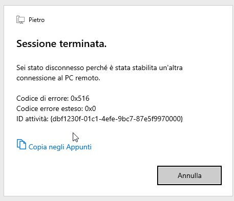Click the words un'altra in the message
Screen dimensions: 234x201
click(171, 68)
